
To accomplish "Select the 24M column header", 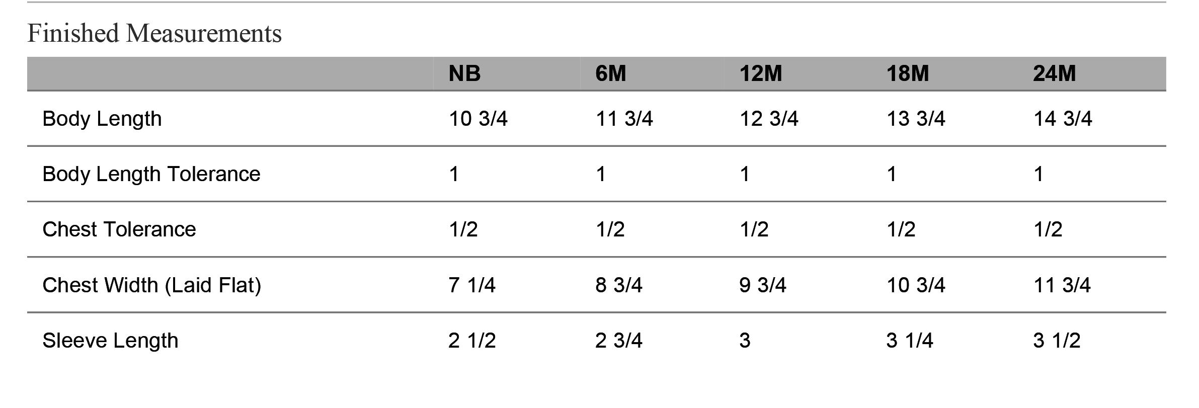I will (x=1055, y=73).
